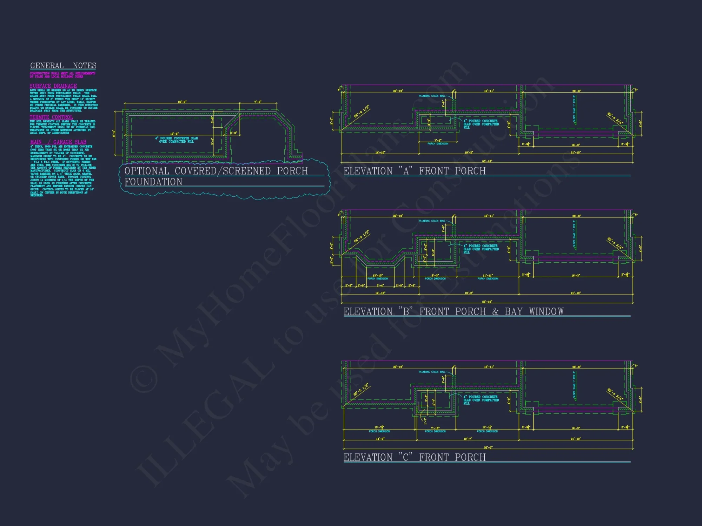
Task: Click the TERMITE CONTROL heading
Action: [x=51, y=117]
